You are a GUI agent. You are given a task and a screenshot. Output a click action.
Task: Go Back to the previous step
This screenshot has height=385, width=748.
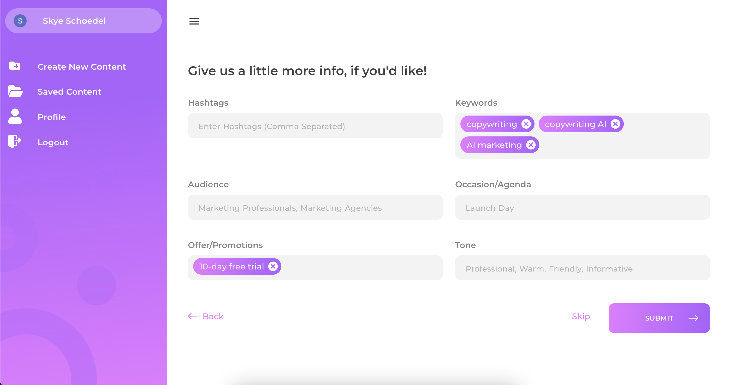tap(206, 316)
